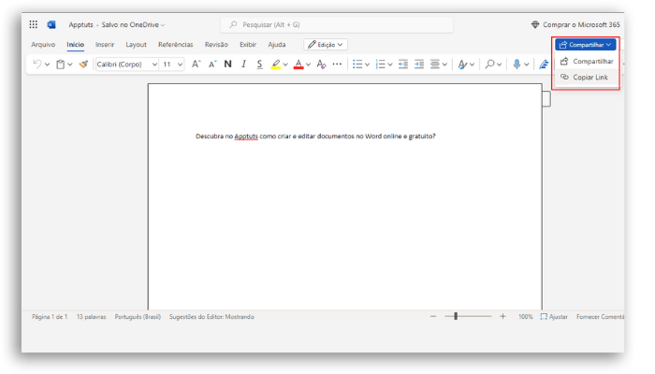Screen dimensions: 655x374
Task: Increase font size with grow icon
Action: pyautogui.click(x=196, y=64)
